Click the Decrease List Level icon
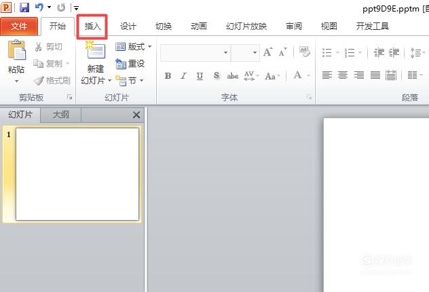This screenshot has width=429, height=292. [x=379, y=52]
